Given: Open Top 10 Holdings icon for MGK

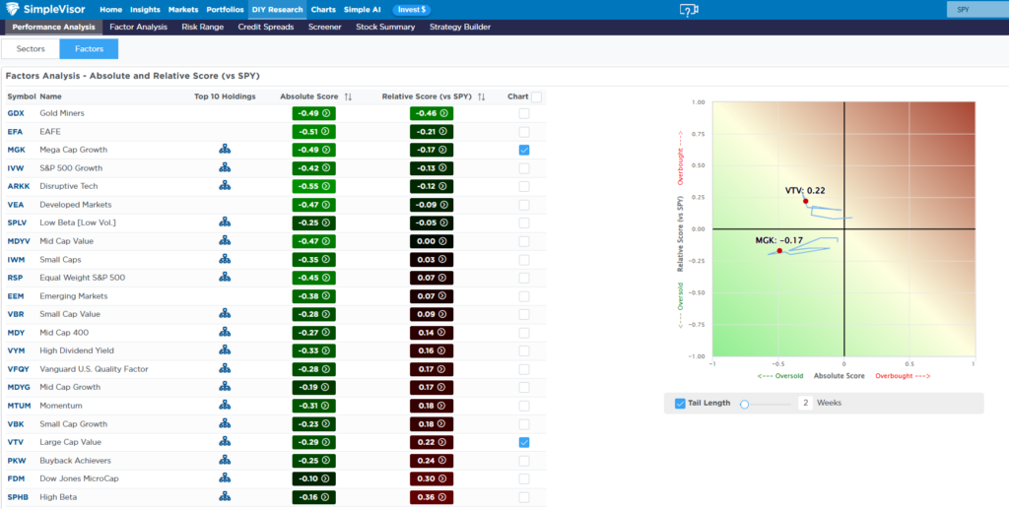Looking at the screenshot, I should tap(225, 150).
